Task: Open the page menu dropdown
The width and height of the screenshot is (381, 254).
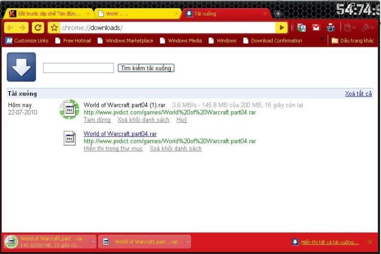Action: click(x=350, y=28)
